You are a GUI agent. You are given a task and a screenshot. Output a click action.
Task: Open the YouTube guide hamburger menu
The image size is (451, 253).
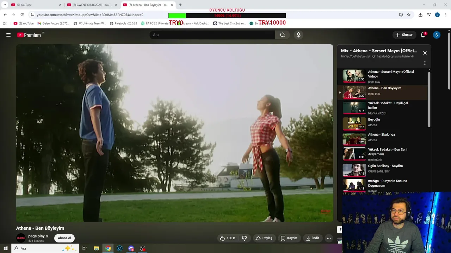(8, 35)
